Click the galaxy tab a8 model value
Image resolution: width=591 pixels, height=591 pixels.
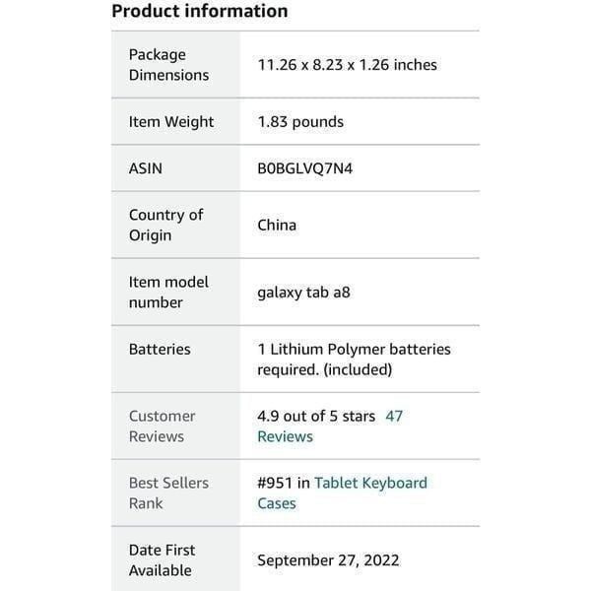point(303,293)
